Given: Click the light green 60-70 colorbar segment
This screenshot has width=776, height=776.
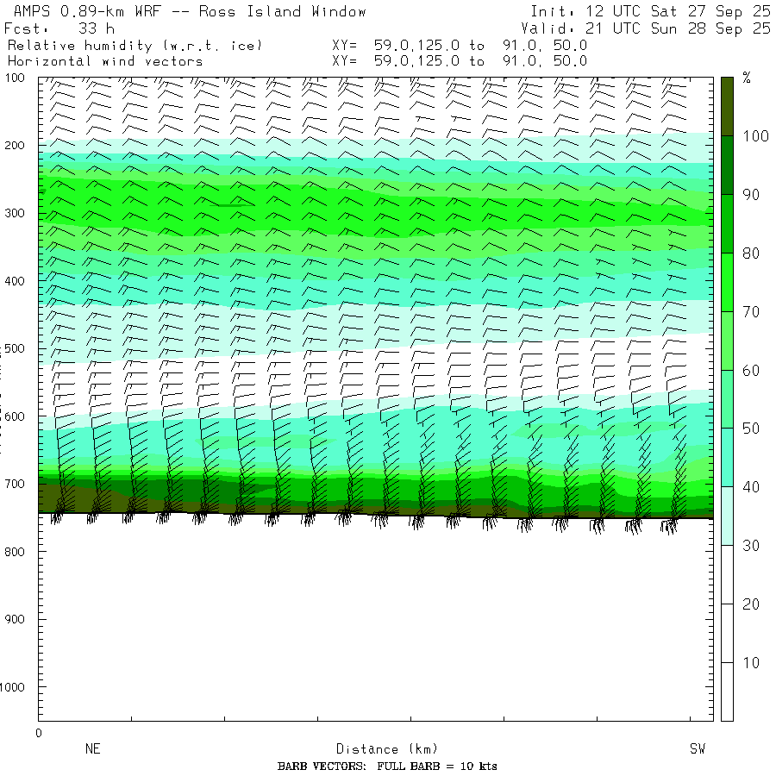Looking at the screenshot, I should (x=727, y=341).
